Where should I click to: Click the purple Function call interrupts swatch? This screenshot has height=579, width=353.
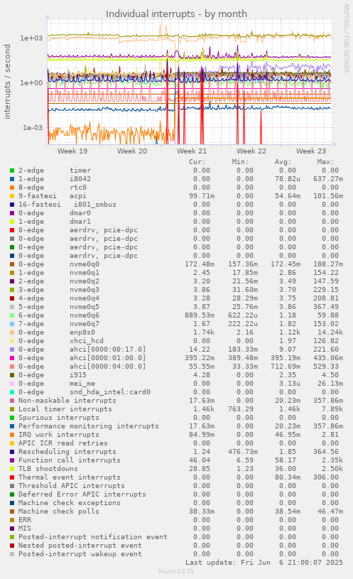pos(12,460)
